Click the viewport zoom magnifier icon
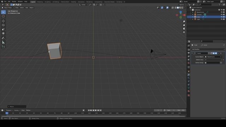Image resolution: width=226 pixels, height=127 pixels. tap(184, 22)
